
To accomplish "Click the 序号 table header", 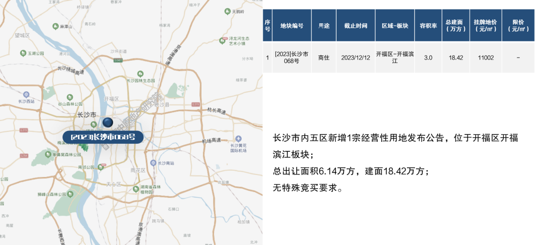I will [x=268, y=26].
